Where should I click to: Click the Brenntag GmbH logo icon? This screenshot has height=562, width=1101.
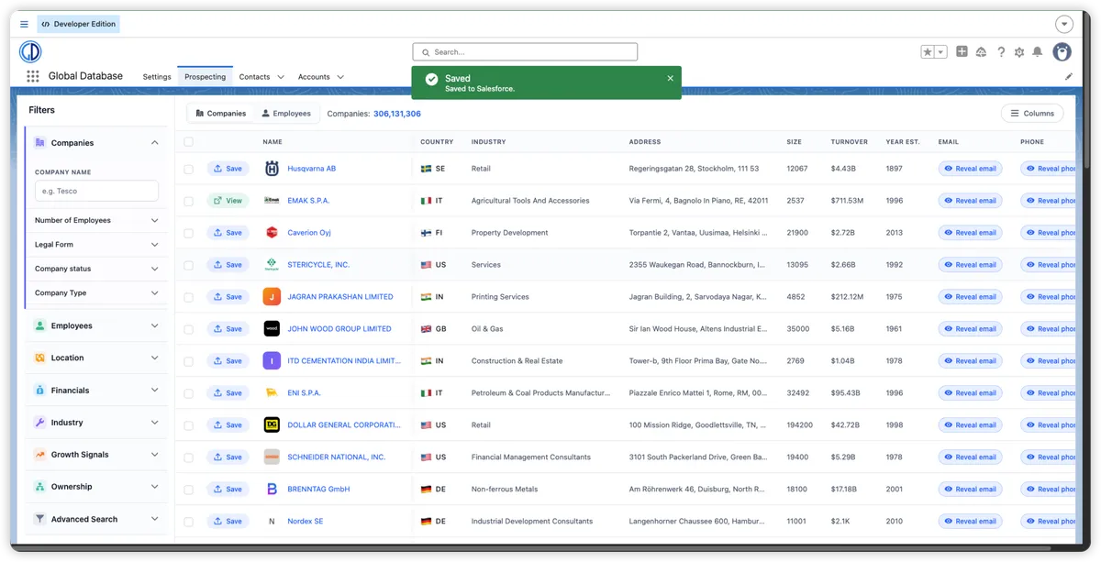pyautogui.click(x=272, y=490)
